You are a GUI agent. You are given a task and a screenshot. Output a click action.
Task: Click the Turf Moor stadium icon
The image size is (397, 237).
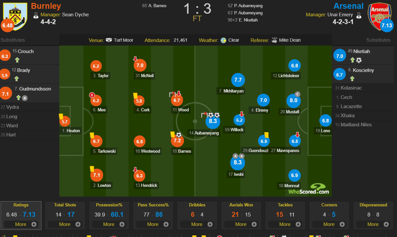(109, 40)
